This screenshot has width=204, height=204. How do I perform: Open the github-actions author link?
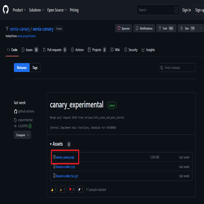pyautogui.click(x=26, y=111)
